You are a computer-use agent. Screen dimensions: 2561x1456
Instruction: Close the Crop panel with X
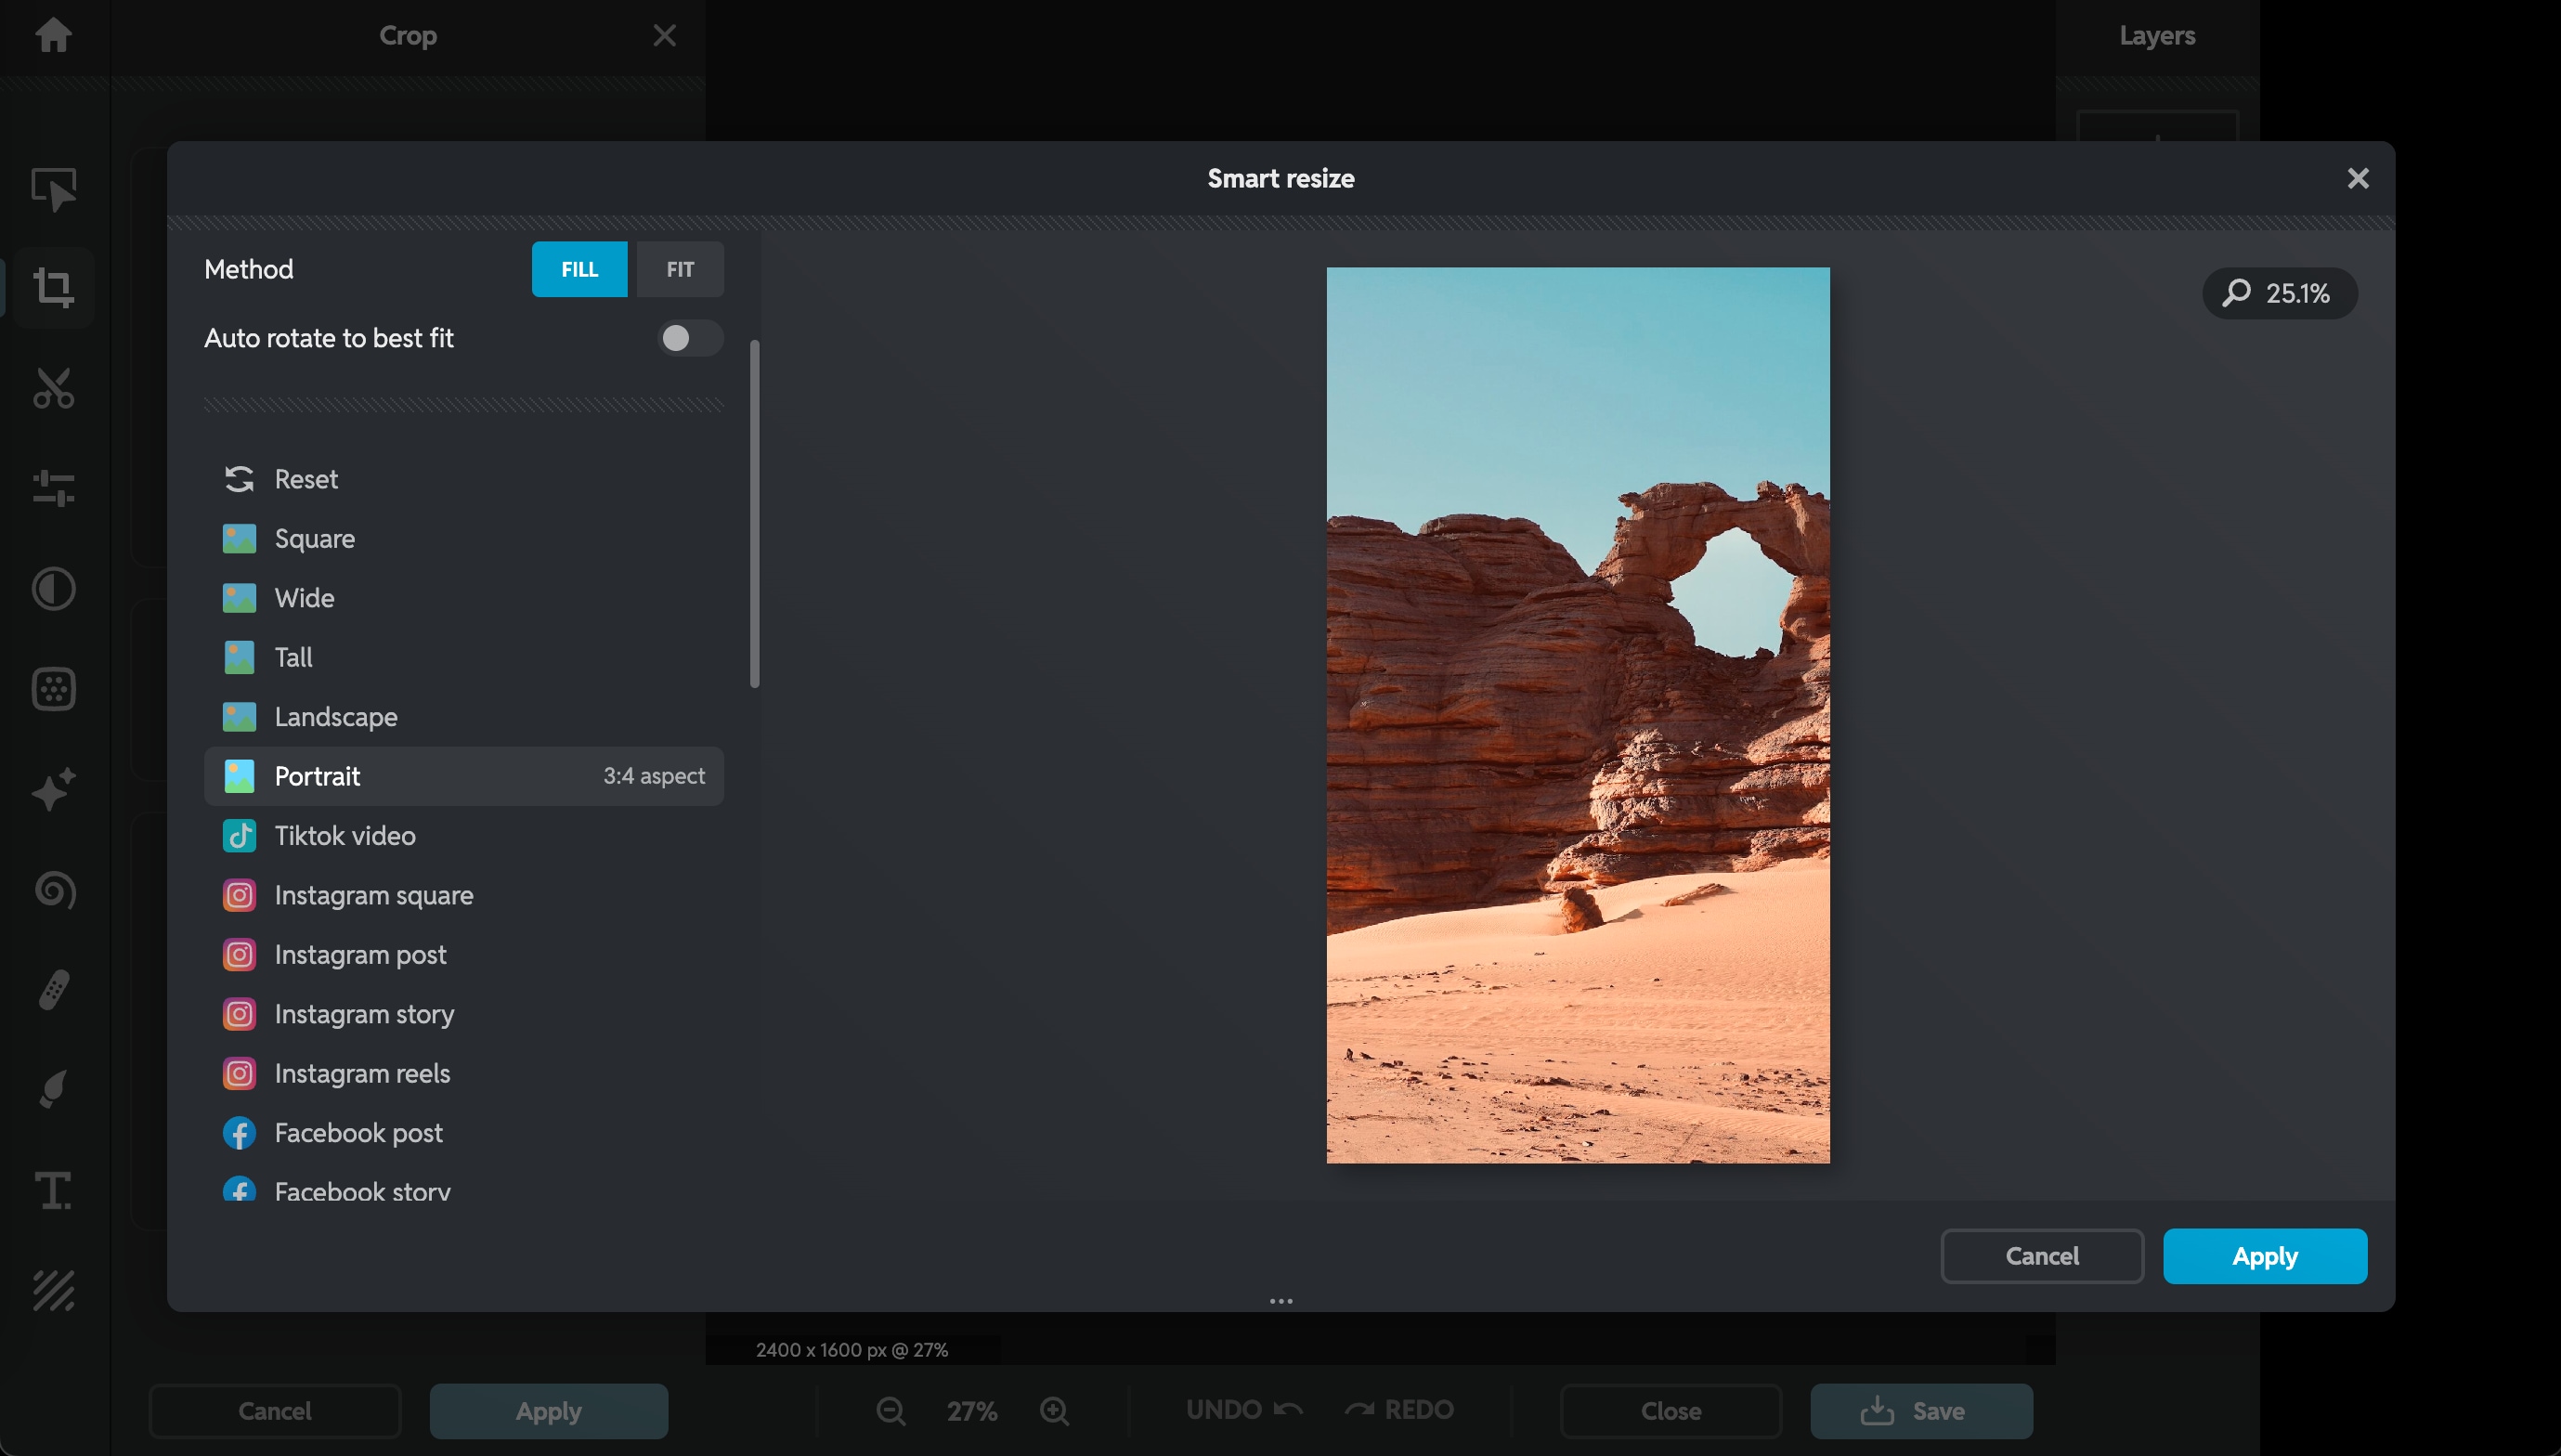coord(664,35)
